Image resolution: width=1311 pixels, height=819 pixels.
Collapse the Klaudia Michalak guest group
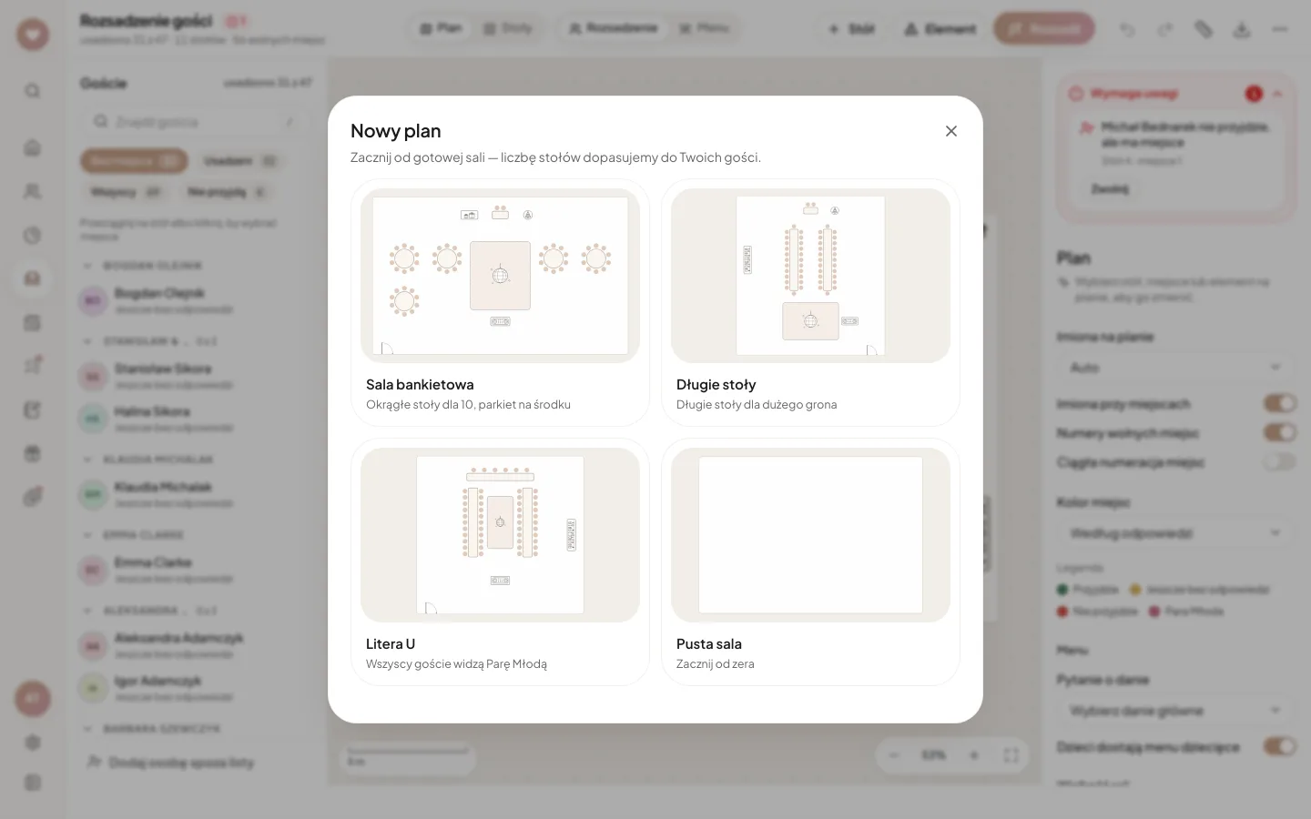point(87,460)
